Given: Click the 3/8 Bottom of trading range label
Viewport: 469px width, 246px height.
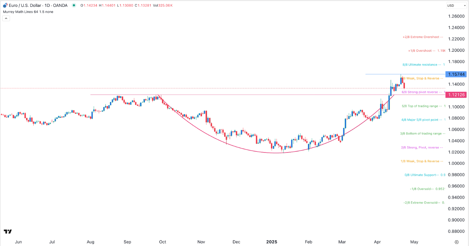Looking at the screenshot, I should [x=423, y=134].
